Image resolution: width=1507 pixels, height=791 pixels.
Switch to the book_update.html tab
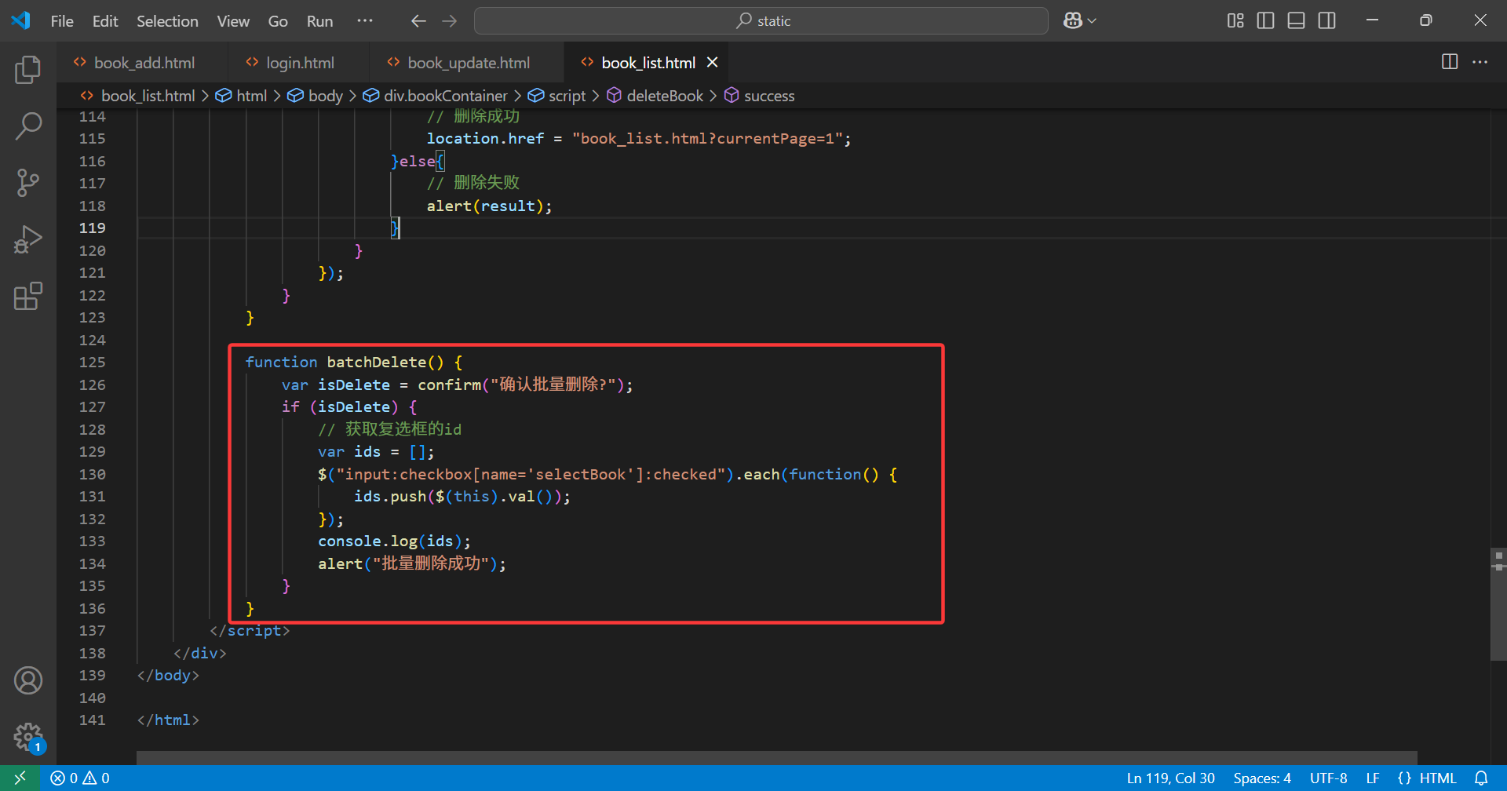coord(467,62)
